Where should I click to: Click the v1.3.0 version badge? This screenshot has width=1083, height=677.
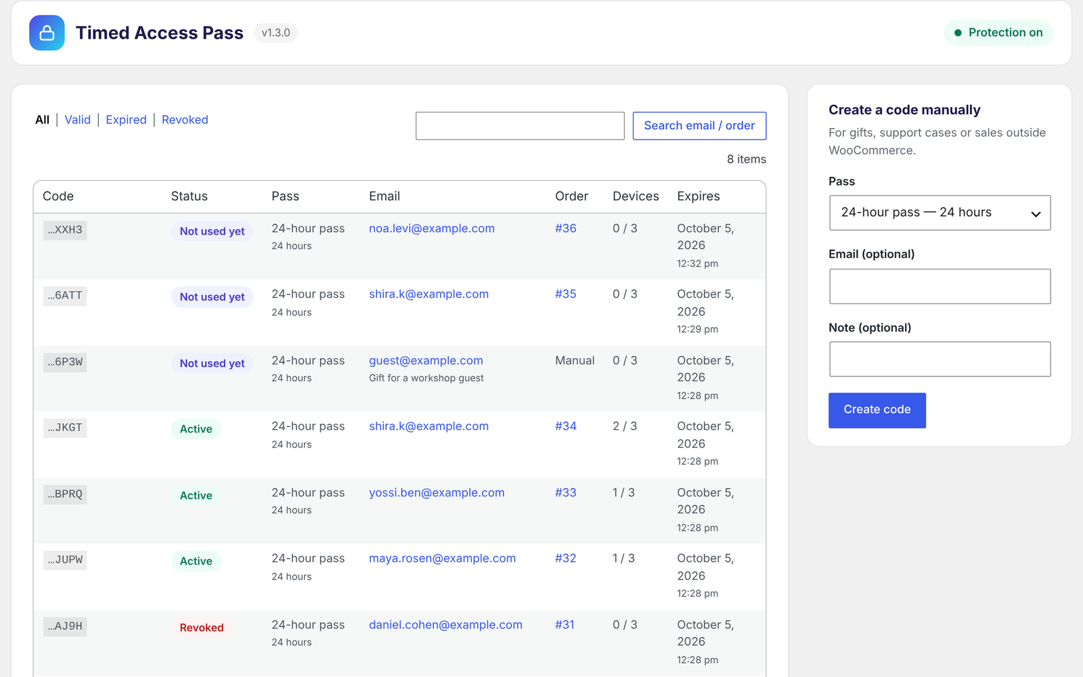(275, 32)
